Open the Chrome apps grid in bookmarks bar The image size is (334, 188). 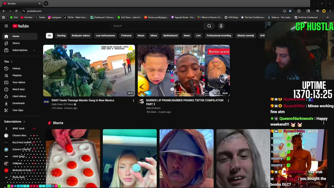pyautogui.click(x=3, y=17)
